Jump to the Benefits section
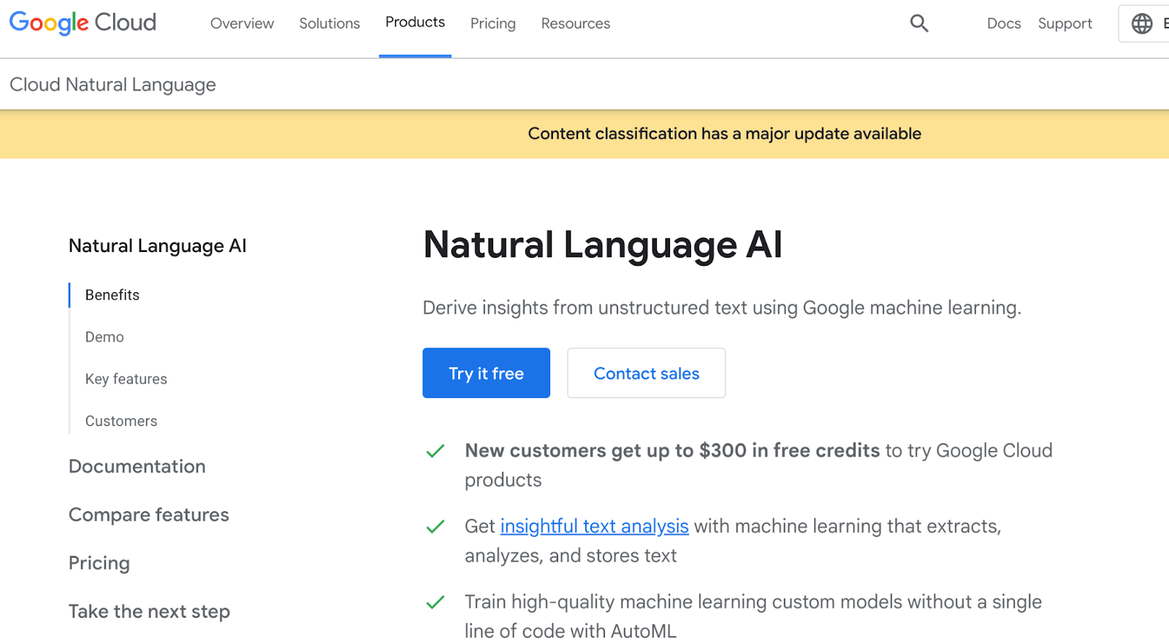The height and width of the screenshot is (644, 1169). coord(112,295)
